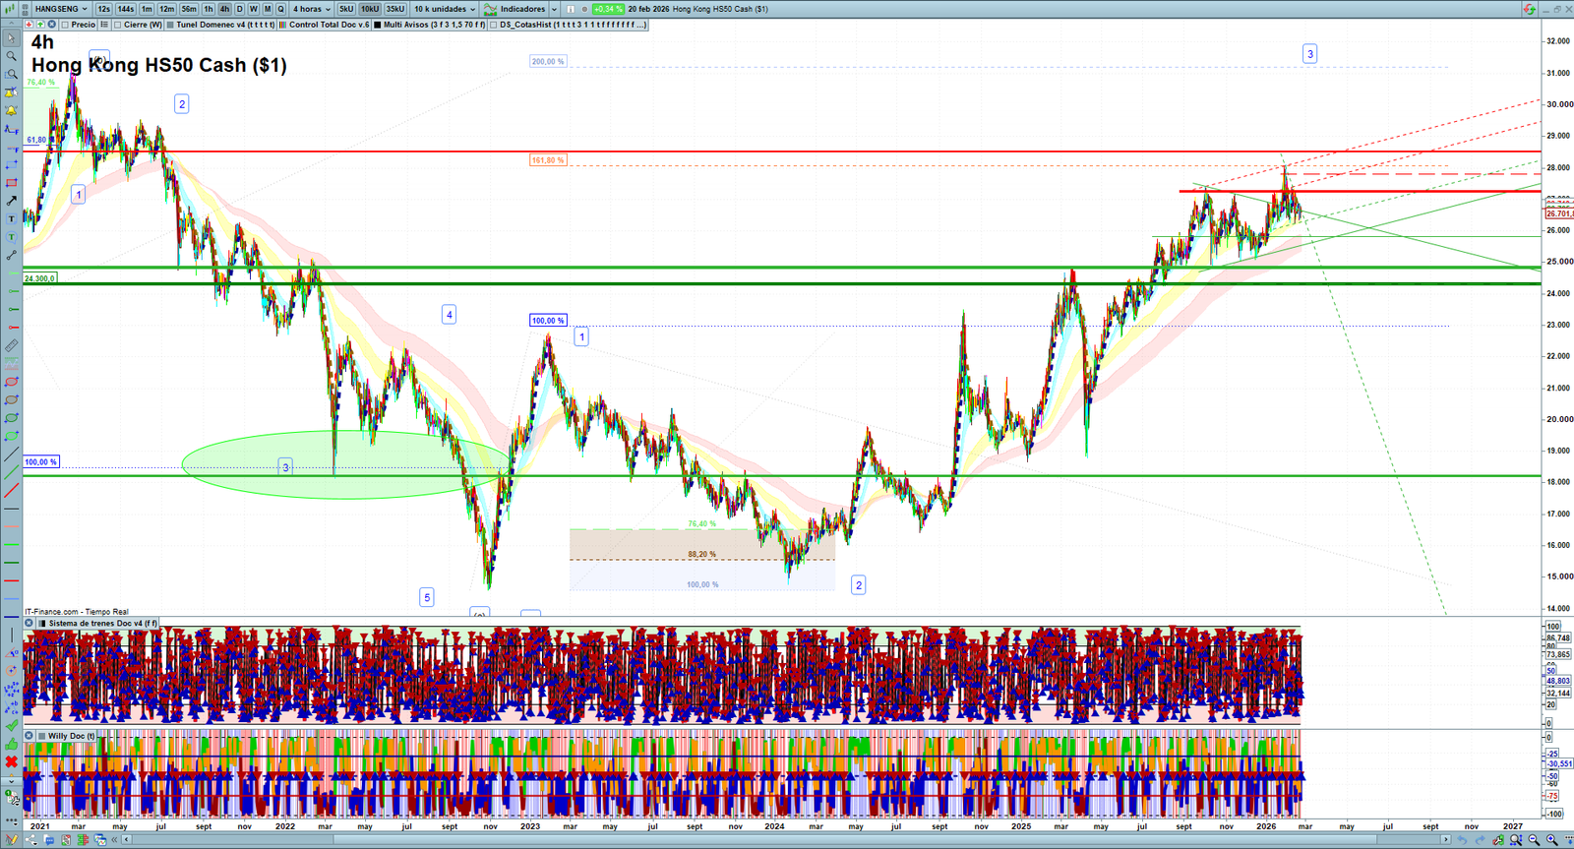Toggle the Precio checkbox

tap(66, 25)
